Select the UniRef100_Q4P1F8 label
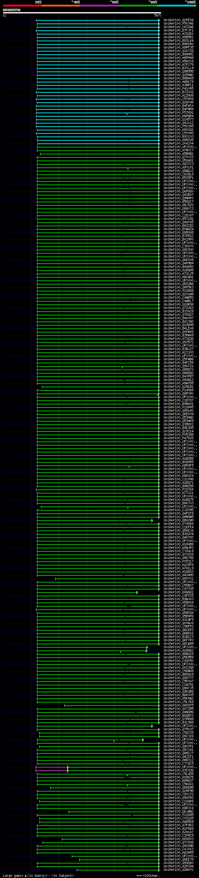199x878 pixels. click(178, 513)
